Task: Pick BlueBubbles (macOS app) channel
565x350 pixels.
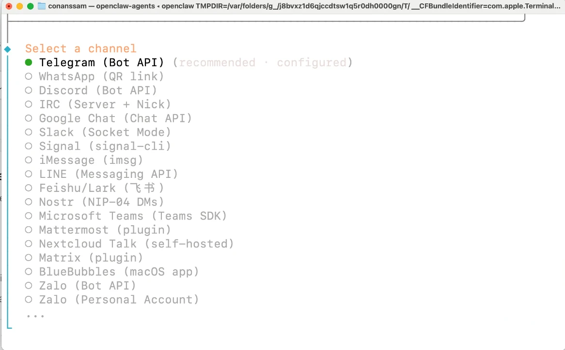Action: point(119,272)
